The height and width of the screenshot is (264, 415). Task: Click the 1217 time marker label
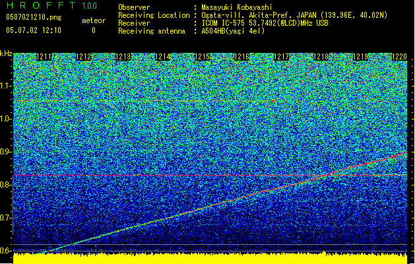coord(282,57)
